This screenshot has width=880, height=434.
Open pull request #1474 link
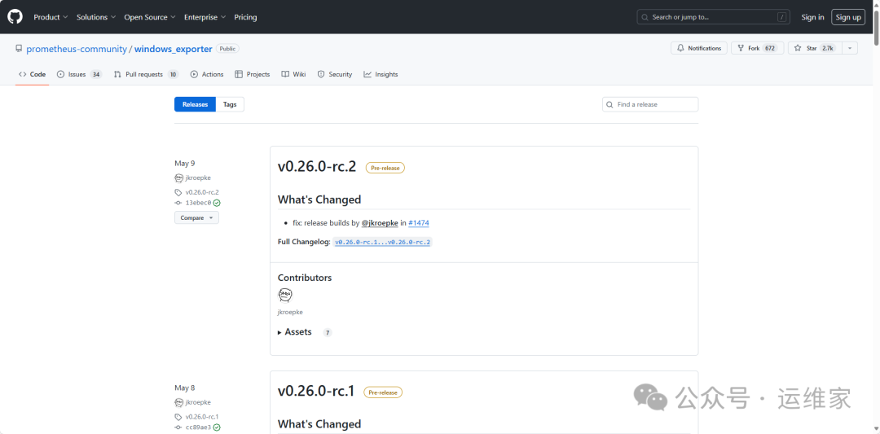pos(419,222)
